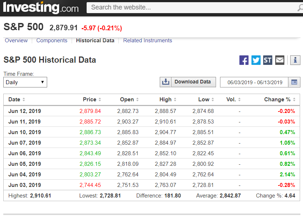Open the Related Instruments tab
Viewport: 303px width, 219px height.
[x=148, y=40]
